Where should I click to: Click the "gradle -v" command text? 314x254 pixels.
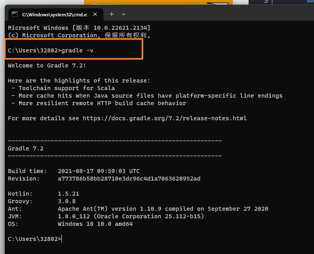pos(77,50)
